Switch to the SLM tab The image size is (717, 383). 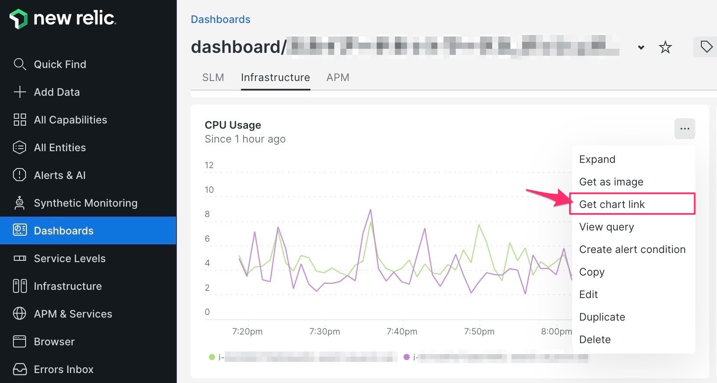click(213, 78)
